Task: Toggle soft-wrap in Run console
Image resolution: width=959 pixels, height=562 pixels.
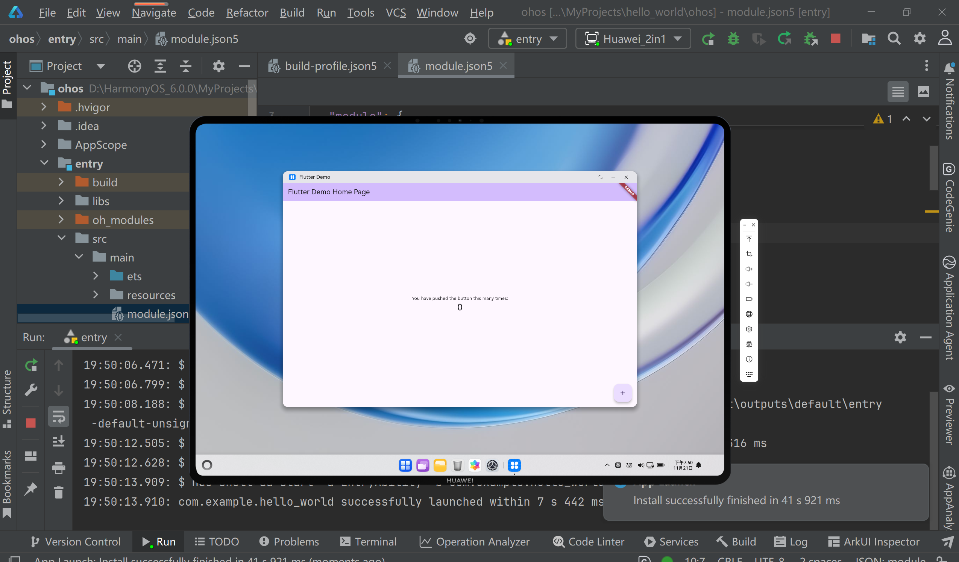Action: coord(59,417)
